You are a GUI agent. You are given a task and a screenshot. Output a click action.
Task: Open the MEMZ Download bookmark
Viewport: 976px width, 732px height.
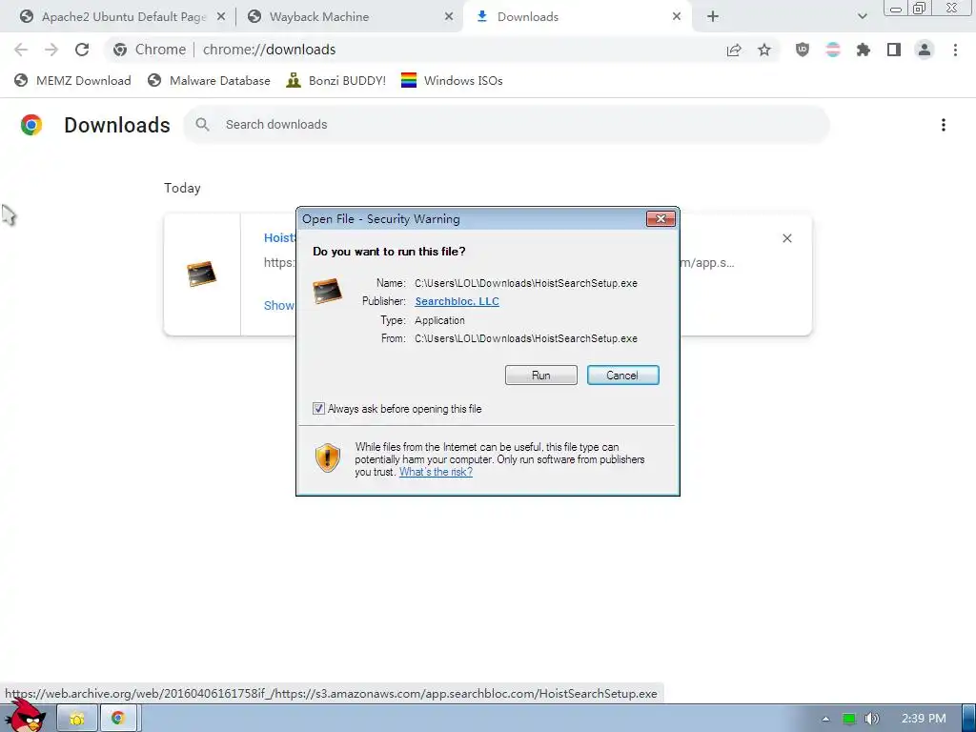click(x=72, y=80)
